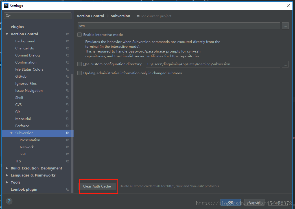This screenshot has height=209, width=295.
Task: Expand Languages & Frameworks section
Action: pyautogui.click(x=7, y=175)
